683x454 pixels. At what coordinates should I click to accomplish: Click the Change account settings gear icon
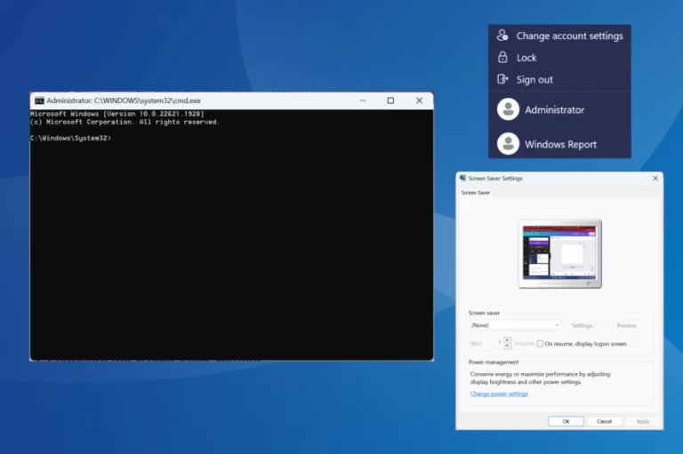coord(502,36)
